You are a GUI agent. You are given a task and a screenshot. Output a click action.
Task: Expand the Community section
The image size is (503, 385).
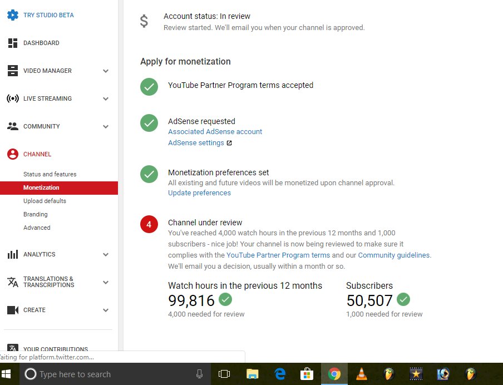click(x=106, y=126)
